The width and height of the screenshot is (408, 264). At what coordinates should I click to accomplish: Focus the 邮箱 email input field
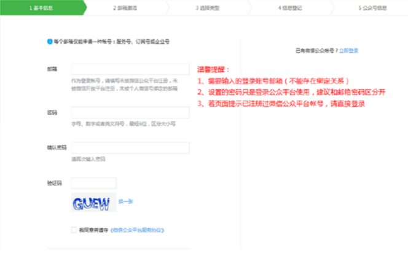pyautogui.click(x=130, y=69)
